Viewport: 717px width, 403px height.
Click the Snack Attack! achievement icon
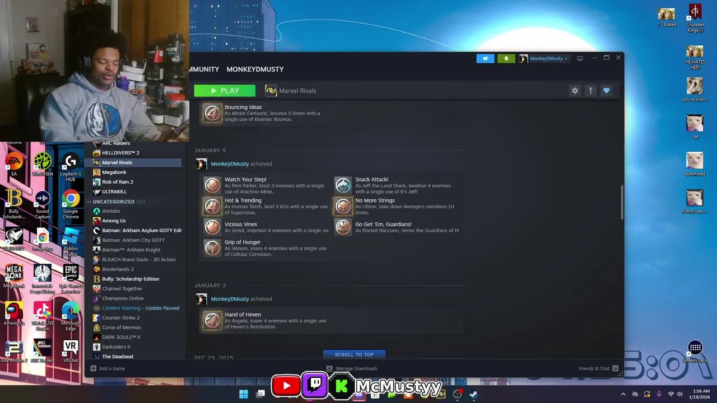click(x=343, y=185)
